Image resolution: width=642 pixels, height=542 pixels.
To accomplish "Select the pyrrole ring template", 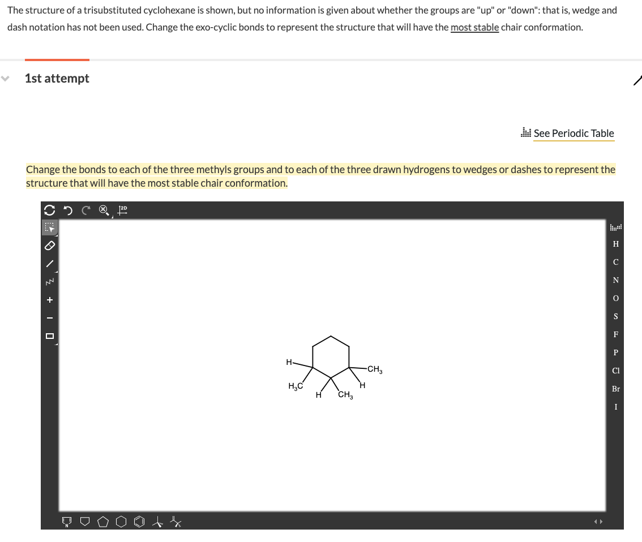I will (66, 522).
